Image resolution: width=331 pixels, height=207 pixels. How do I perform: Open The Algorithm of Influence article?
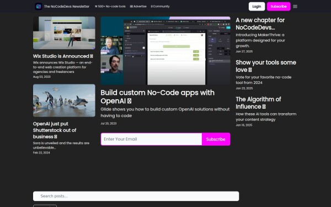[258, 103]
